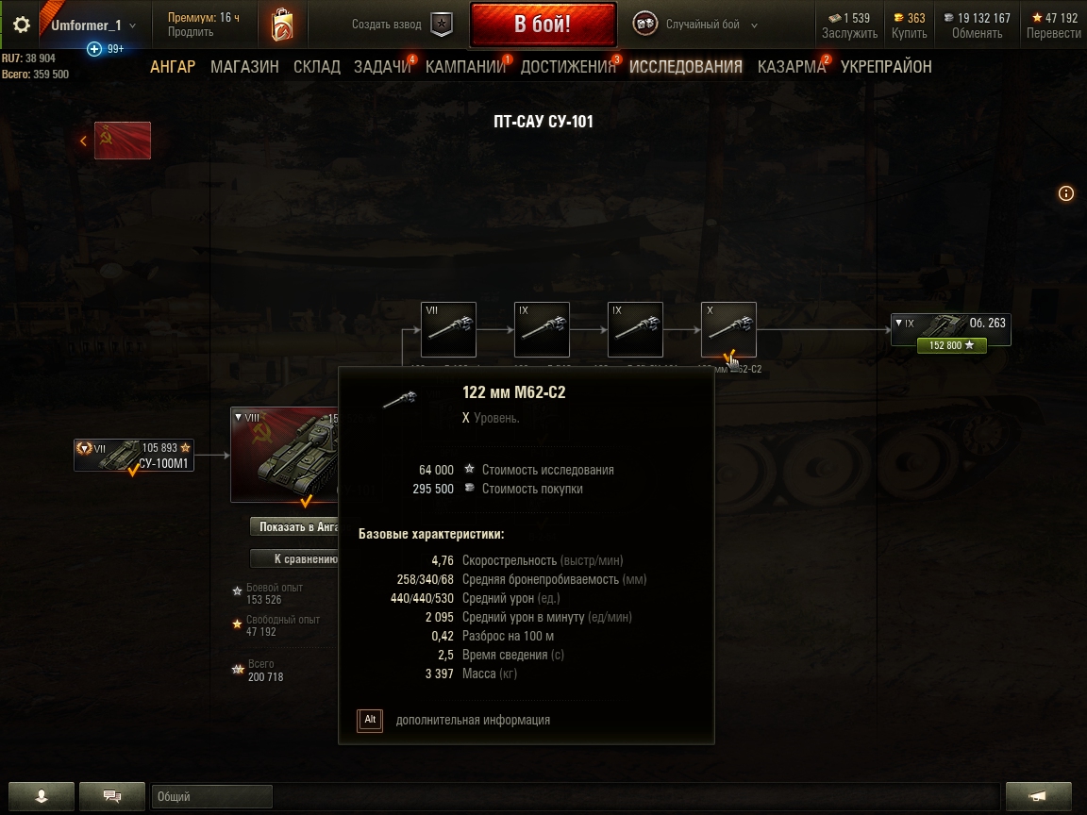Open the КАЗАРМА tab
The image size is (1087, 815).
click(x=792, y=67)
